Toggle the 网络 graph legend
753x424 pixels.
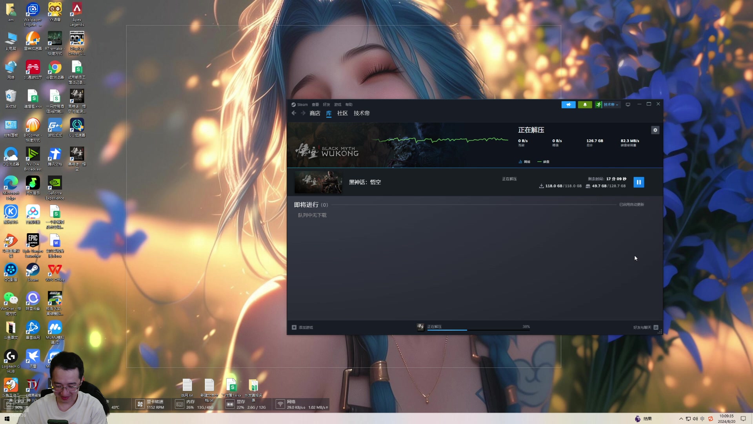pos(524,162)
